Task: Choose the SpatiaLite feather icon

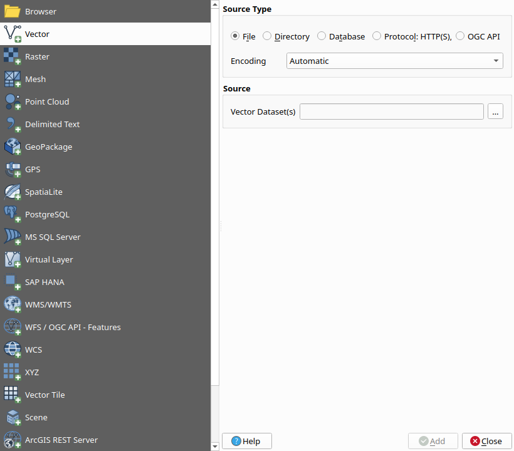Action: [x=13, y=192]
